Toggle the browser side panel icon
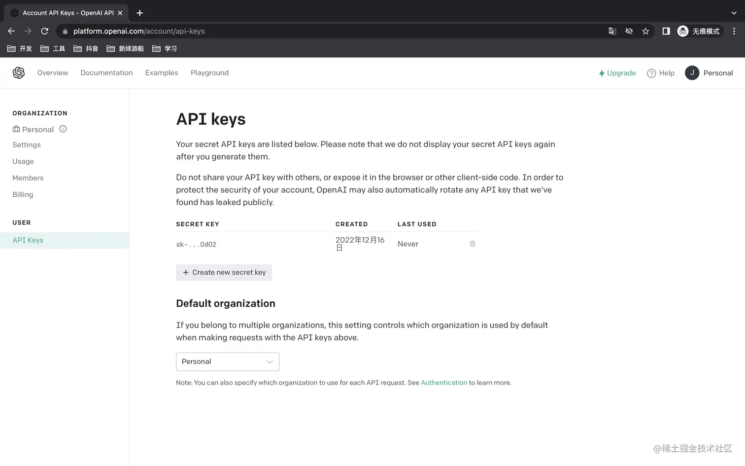Screen dimensions: 745x466 point(666,31)
